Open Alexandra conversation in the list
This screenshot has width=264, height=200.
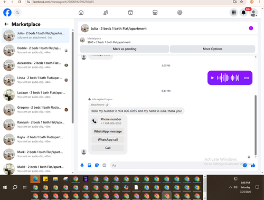pyautogui.click(x=35, y=65)
